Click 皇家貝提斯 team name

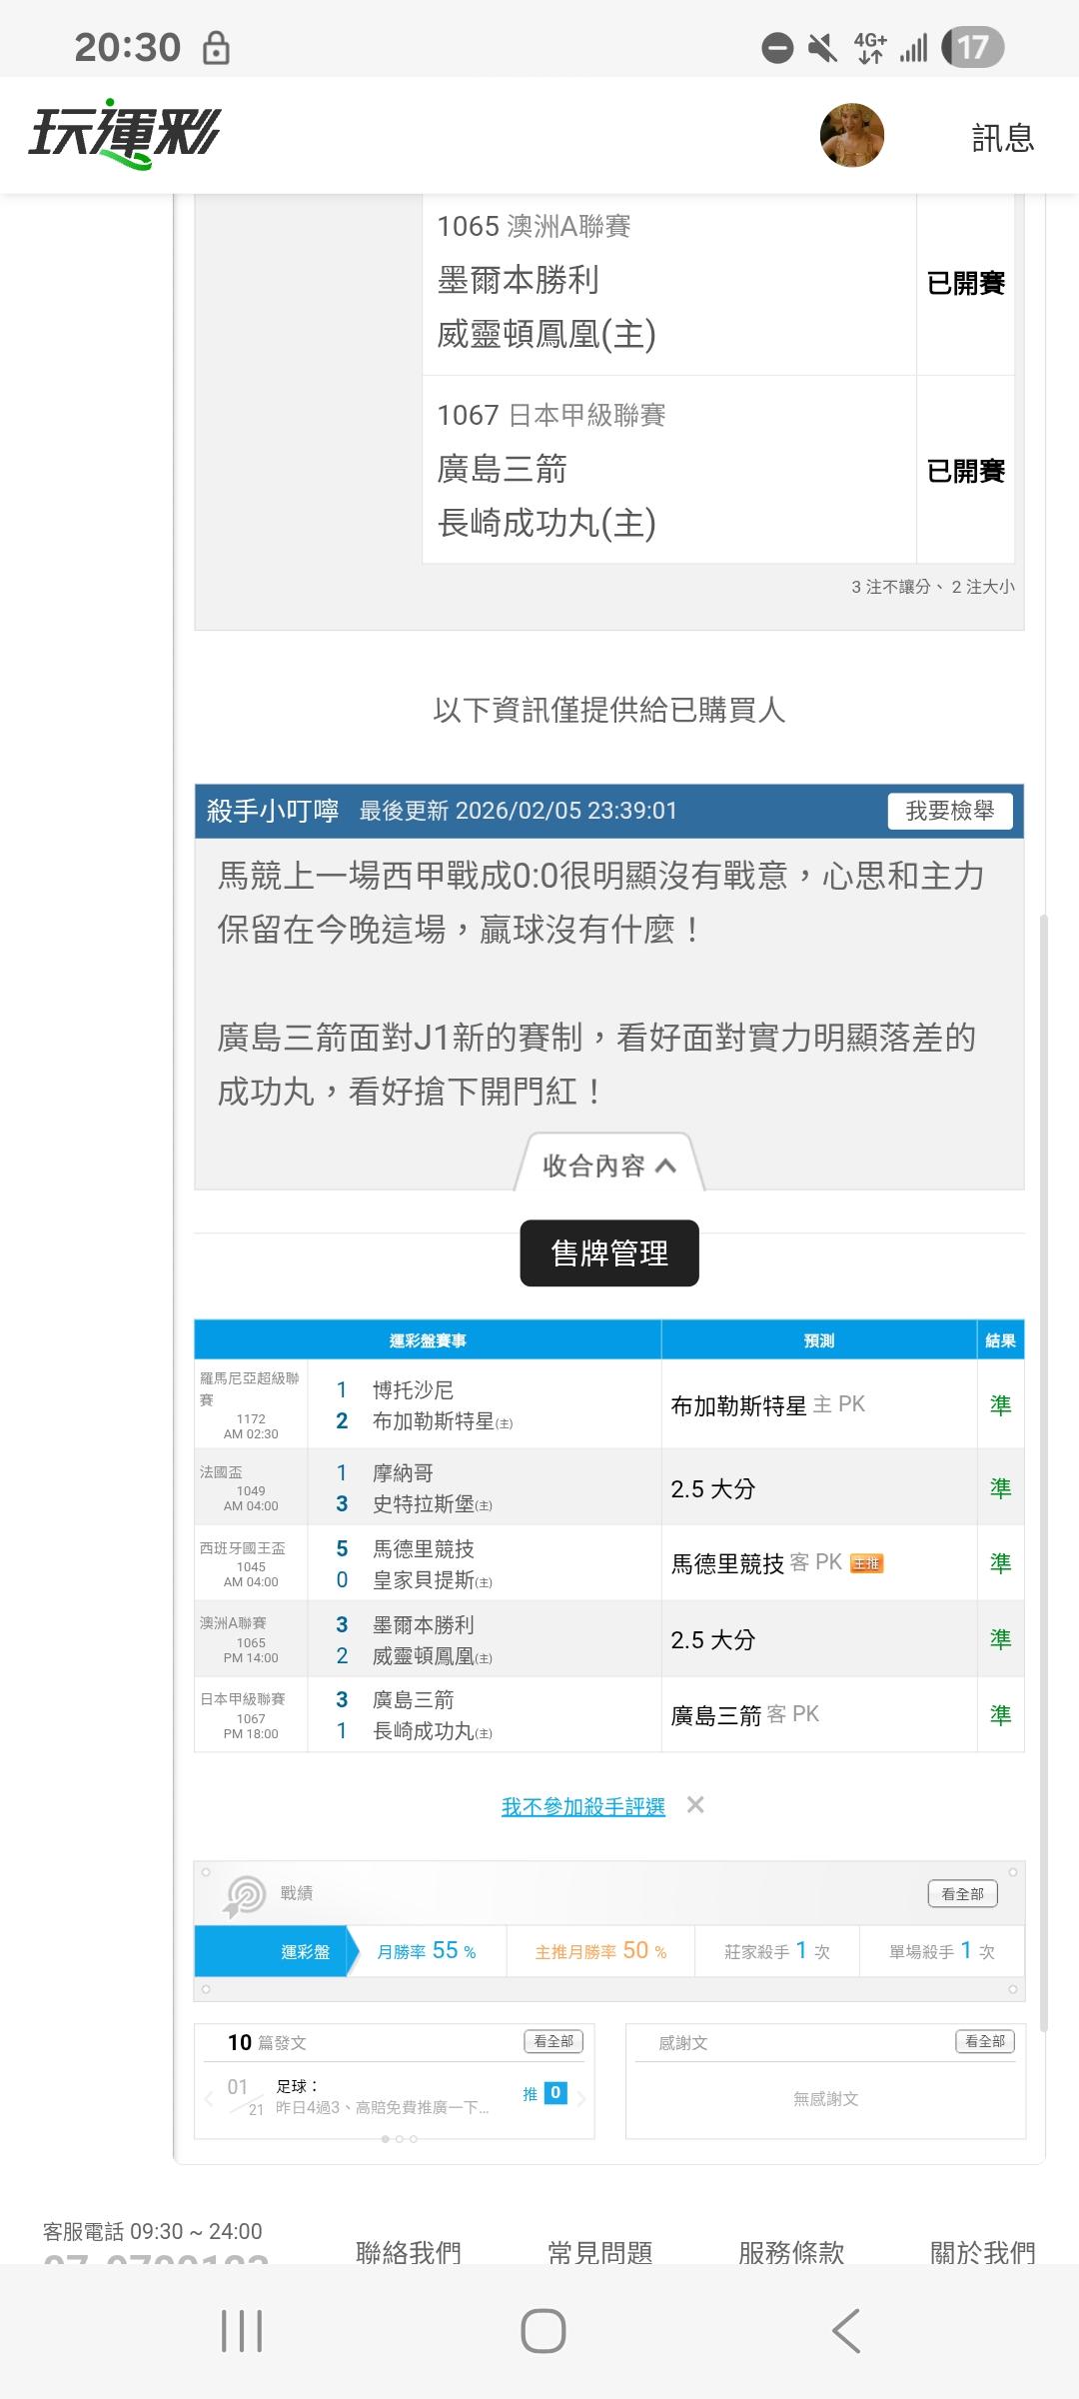pos(423,1580)
